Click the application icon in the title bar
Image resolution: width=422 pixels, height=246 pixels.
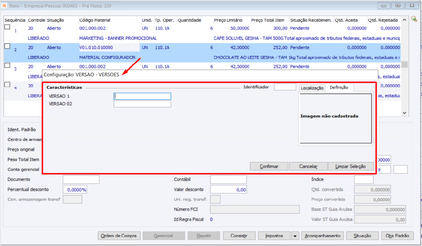tap(5, 6)
